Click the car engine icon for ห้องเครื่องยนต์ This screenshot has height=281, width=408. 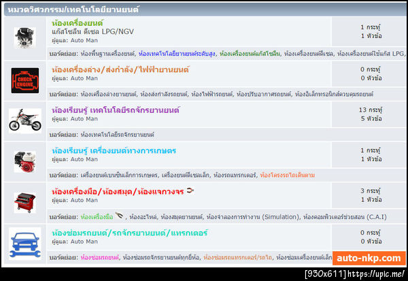pos(24,38)
